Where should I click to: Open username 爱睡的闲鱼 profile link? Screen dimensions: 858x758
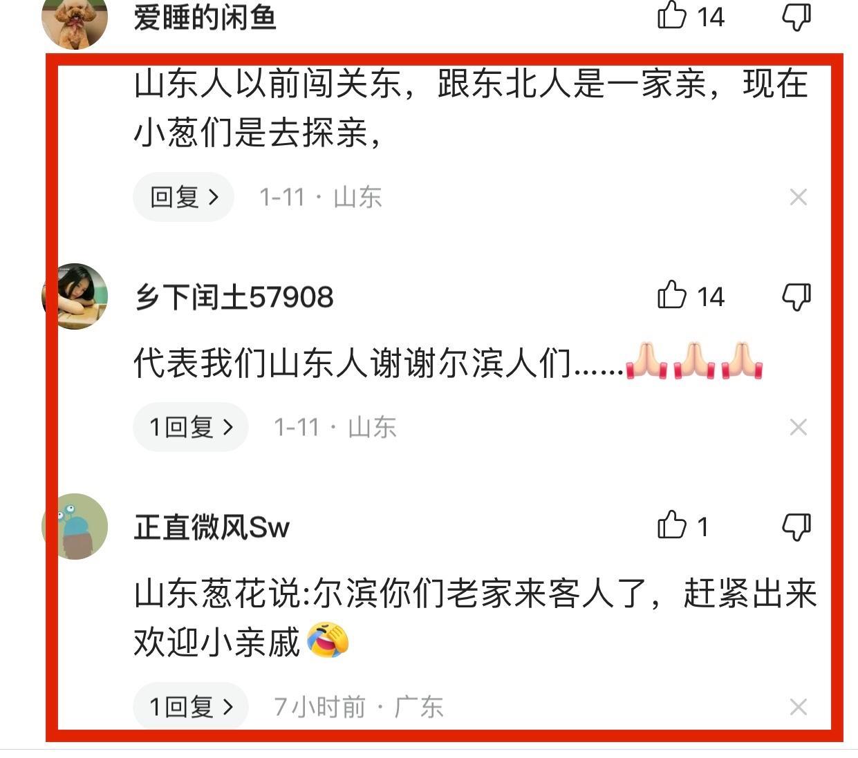205,17
